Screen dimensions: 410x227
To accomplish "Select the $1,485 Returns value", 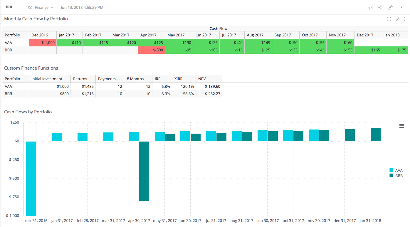I will (x=83, y=86).
